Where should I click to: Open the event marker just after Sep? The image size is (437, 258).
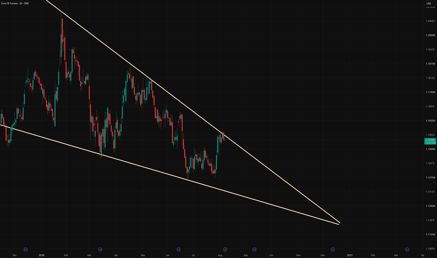tap(254, 250)
